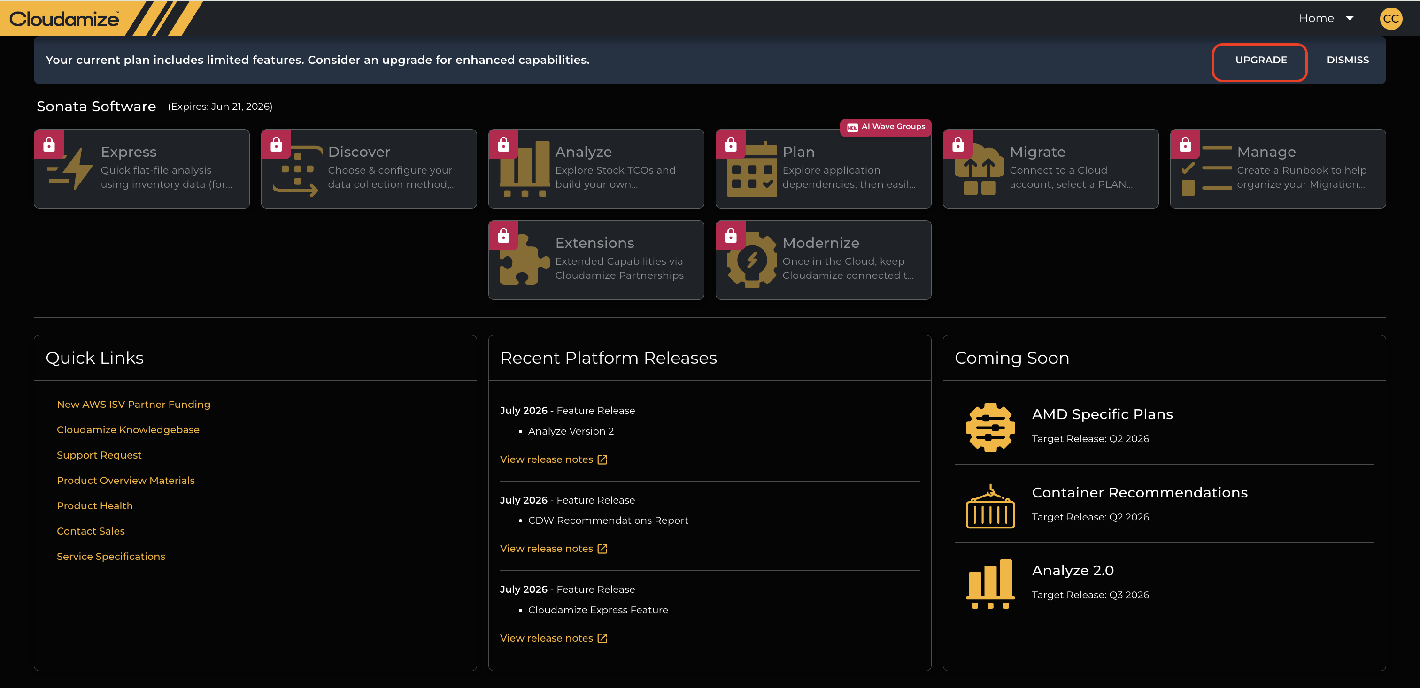This screenshot has width=1420, height=688.
Task: Click the UPGRADE button
Action: 1261,60
